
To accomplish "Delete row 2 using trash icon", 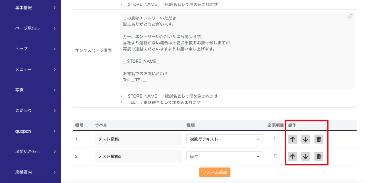I will pyautogui.click(x=319, y=156).
